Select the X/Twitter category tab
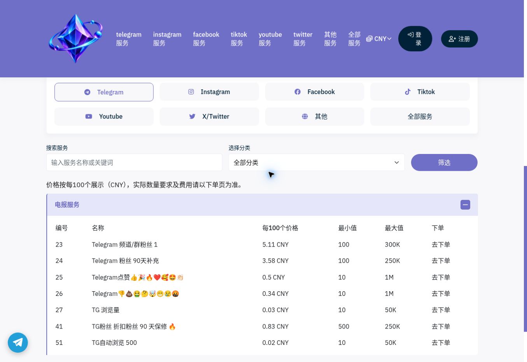 (209, 116)
